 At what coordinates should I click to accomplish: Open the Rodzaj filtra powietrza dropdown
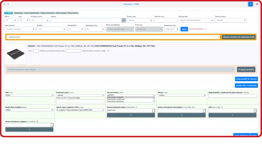[x=29, y=110]
